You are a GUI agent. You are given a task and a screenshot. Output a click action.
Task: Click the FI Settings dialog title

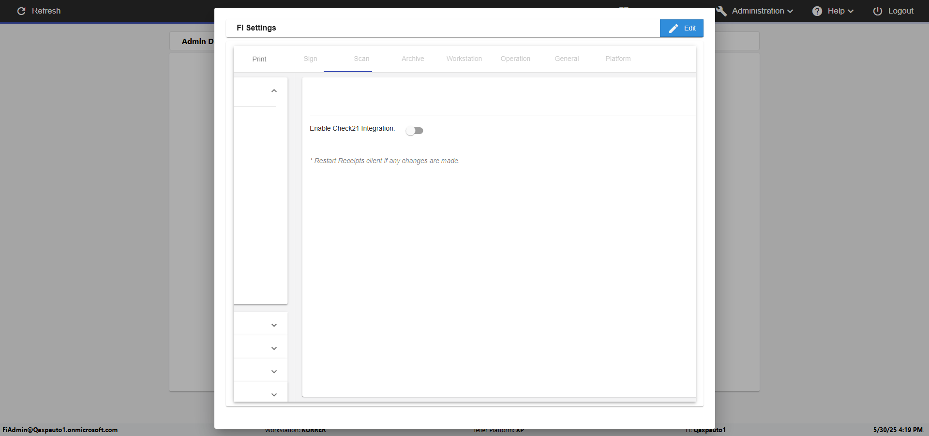point(256,28)
